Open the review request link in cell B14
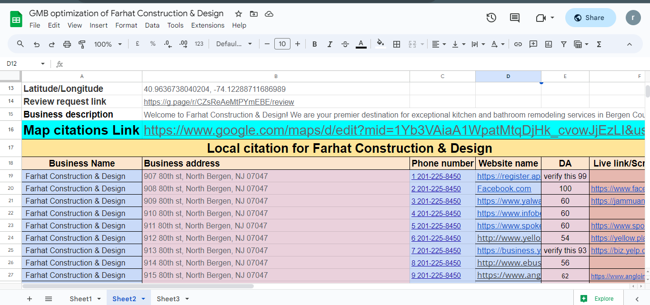This screenshot has width=650, height=305. pyautogui.click(x=219, y=101)
